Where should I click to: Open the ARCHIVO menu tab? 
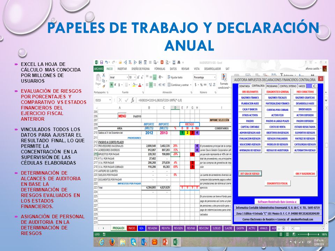[98, 69]
